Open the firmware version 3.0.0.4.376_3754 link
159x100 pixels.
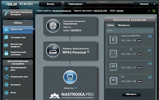tap(100, 11)
